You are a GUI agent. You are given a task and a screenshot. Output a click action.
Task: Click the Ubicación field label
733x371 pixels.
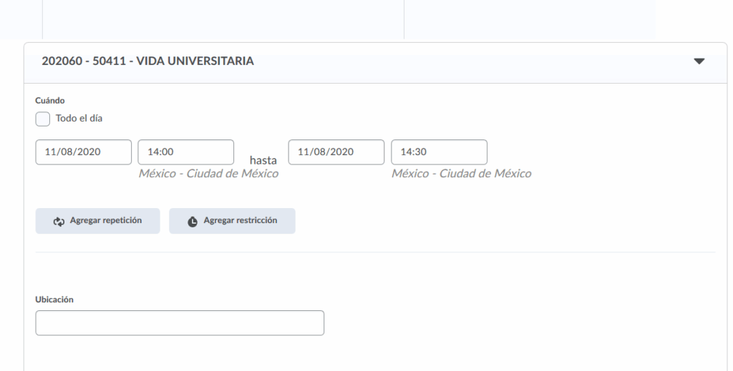(x=55, y=300)
